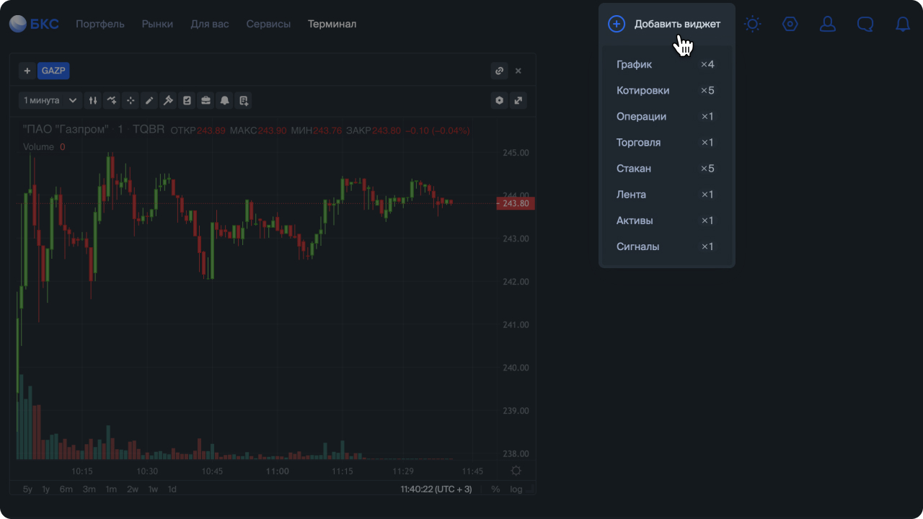This screenshot has height=519, width=923.
Task: Add a Сигналы widget
Action: click(x=666, y=246)
